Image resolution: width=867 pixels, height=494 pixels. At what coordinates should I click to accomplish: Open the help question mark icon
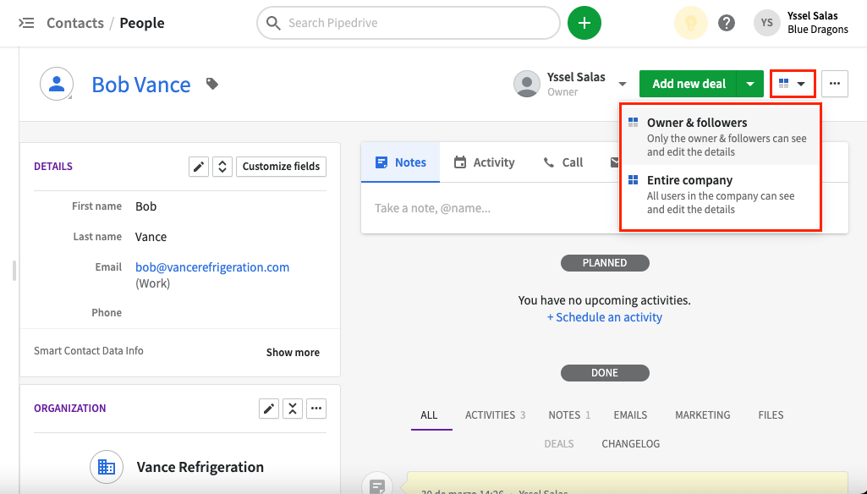[727, 23]
